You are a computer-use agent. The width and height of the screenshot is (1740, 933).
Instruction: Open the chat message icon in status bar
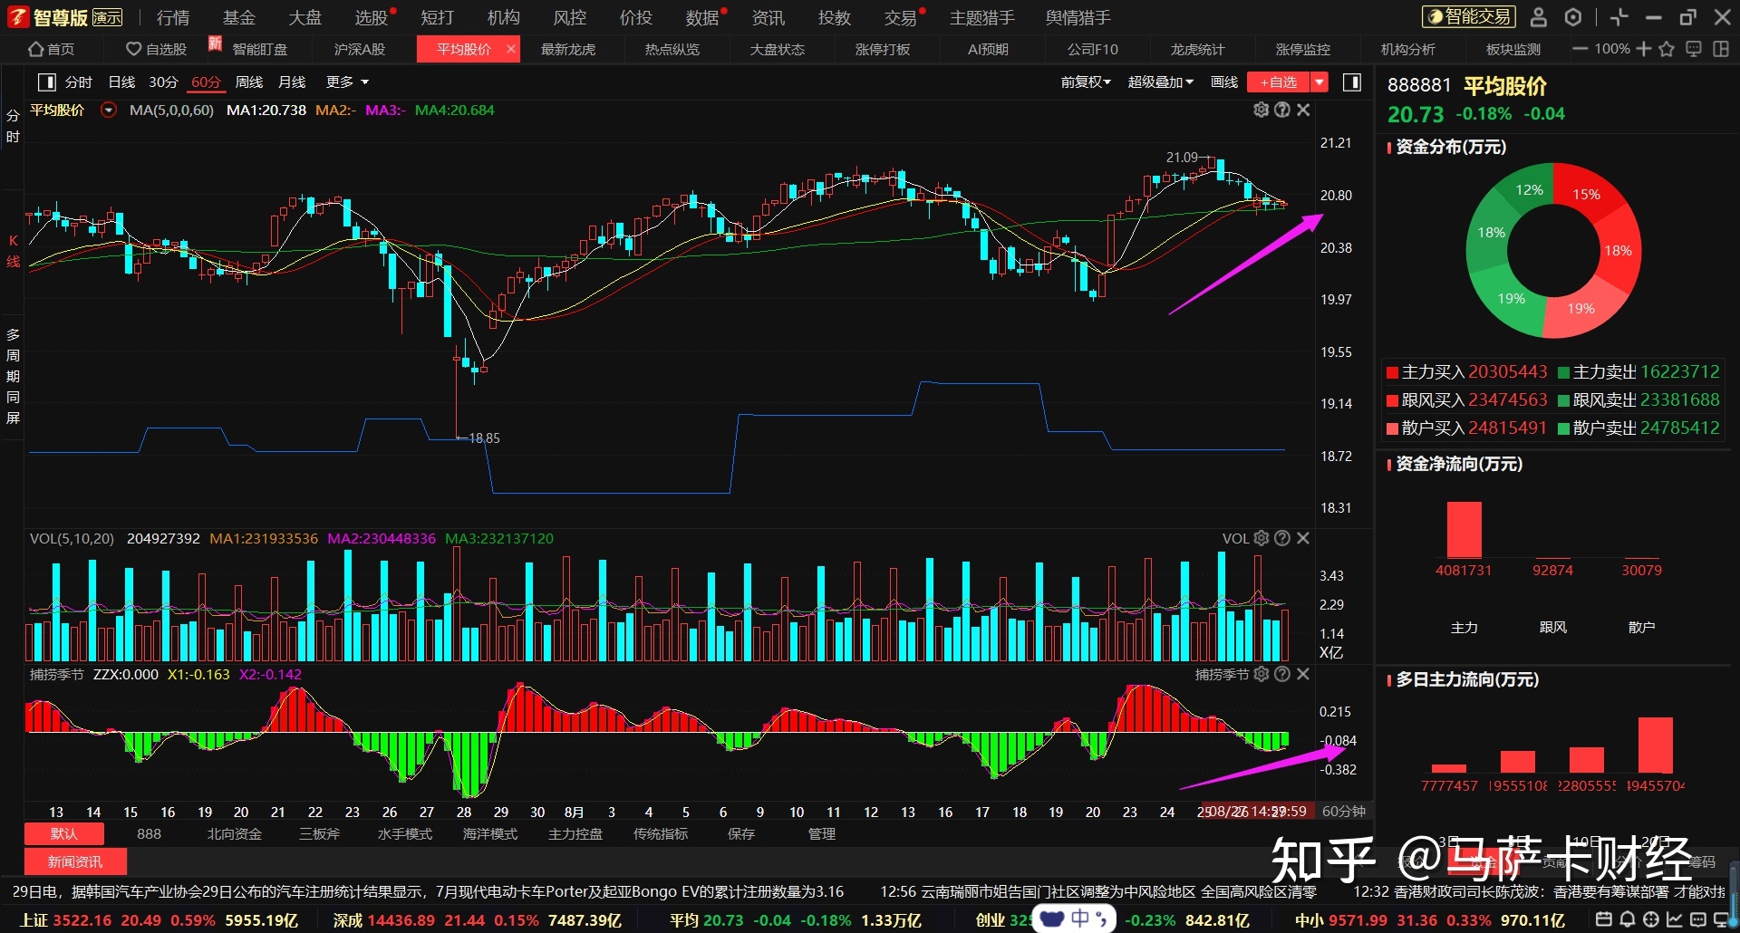pos(1698,920)
